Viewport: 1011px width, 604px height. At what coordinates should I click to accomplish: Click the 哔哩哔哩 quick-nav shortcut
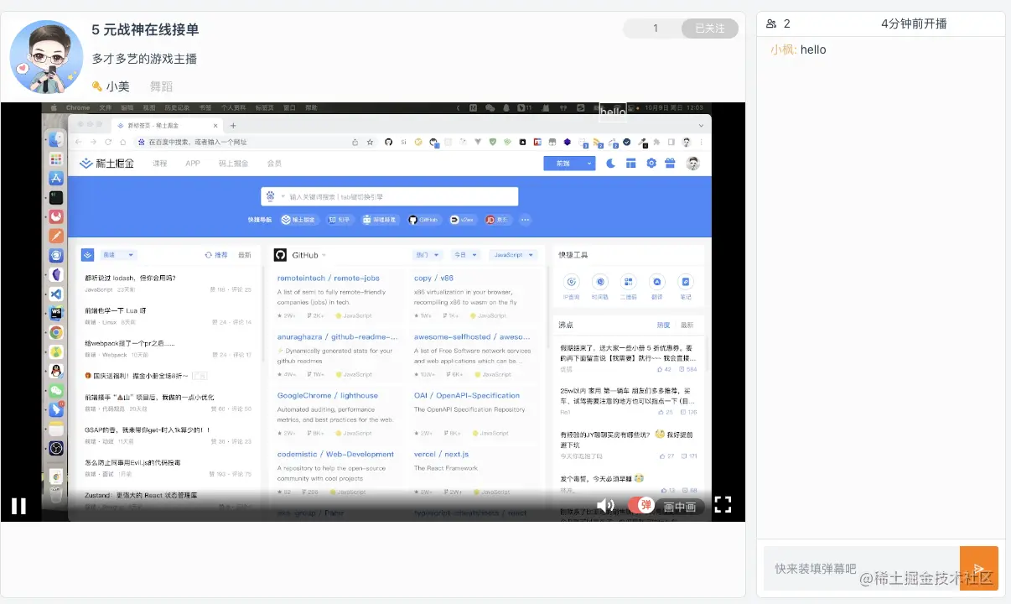[381, 220]
